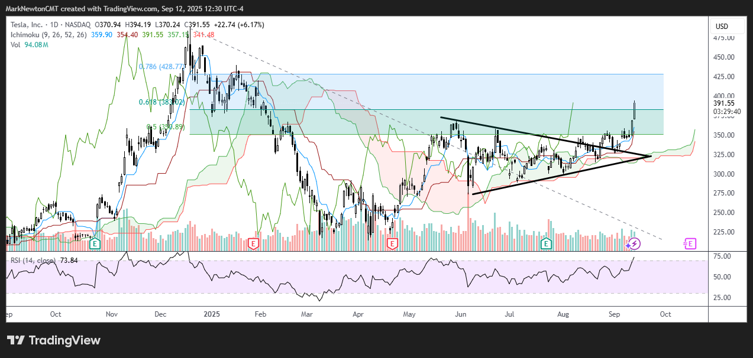
Task: Click the Apr label on the time axis
Action: 357,314
